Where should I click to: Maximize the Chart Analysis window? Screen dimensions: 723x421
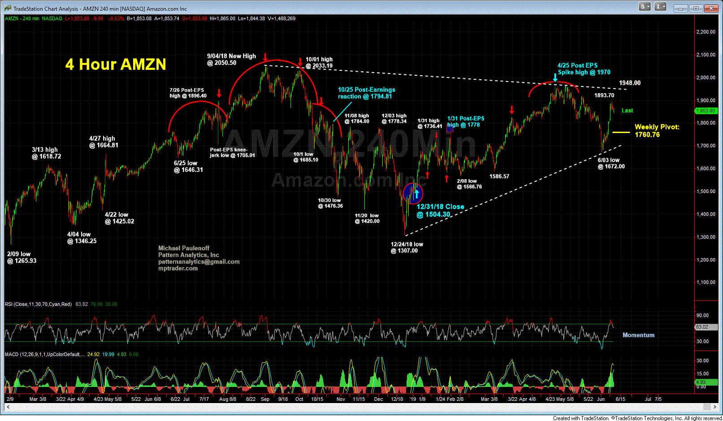coord(696,8)
